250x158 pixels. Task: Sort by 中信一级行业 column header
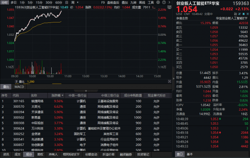point(77,96)
